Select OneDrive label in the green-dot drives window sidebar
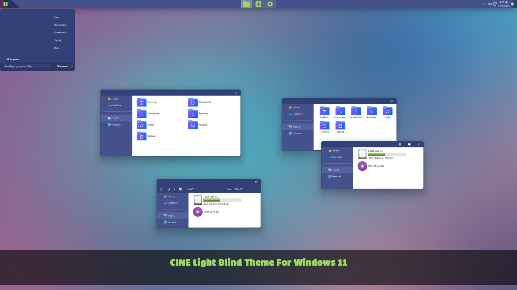The height and width of the screenshot is (290, 517). pos(337,157)
